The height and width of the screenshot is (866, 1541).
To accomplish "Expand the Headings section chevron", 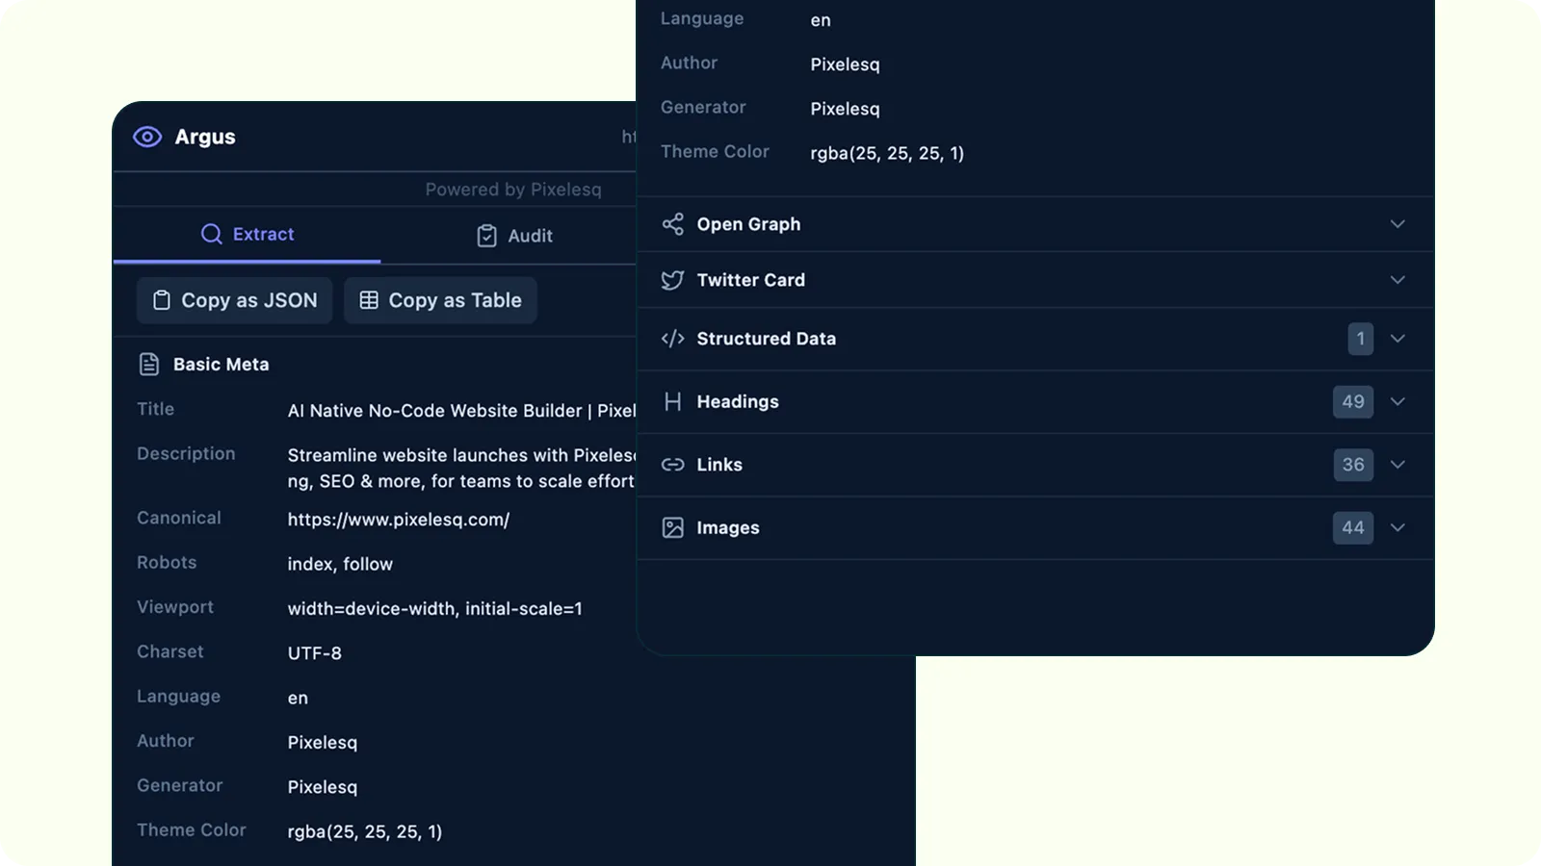I will (x=1397, y=401).
